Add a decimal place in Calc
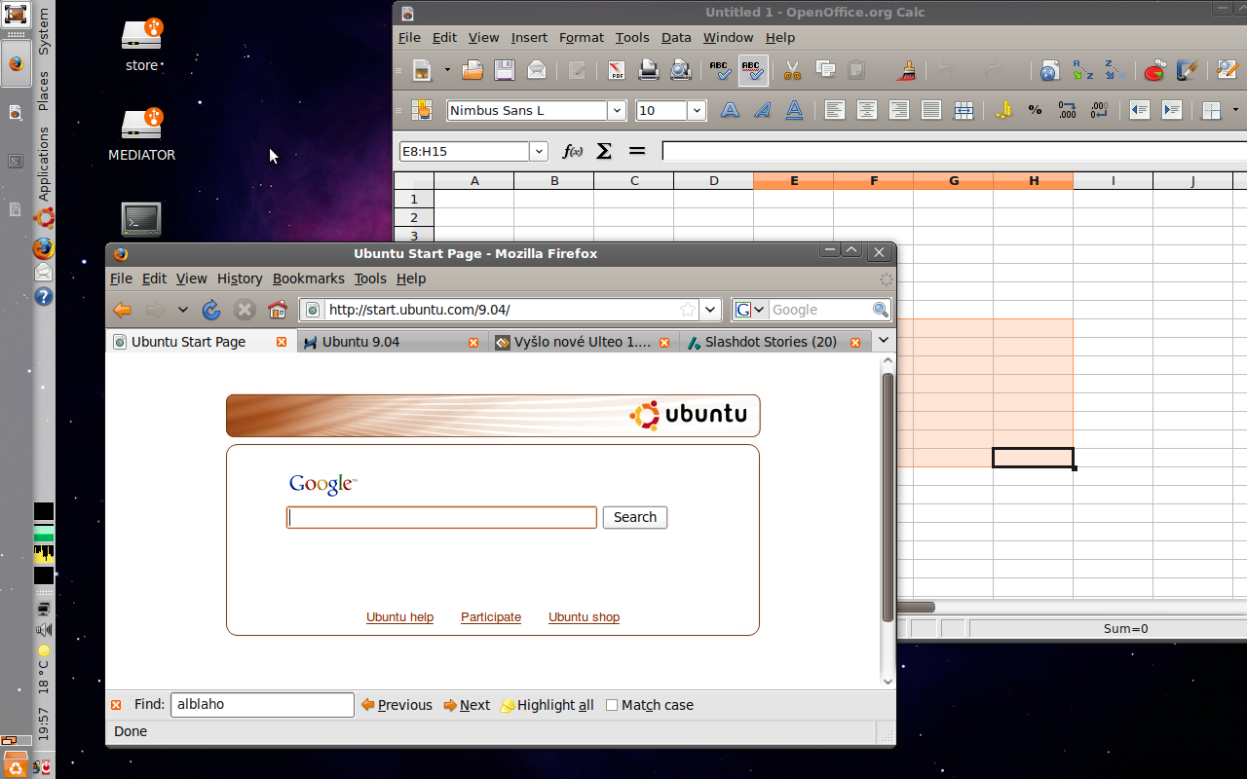Image resolution: width=1247 pixels, height=779 pixels. pyautogui.click(x=1067, y=110)
